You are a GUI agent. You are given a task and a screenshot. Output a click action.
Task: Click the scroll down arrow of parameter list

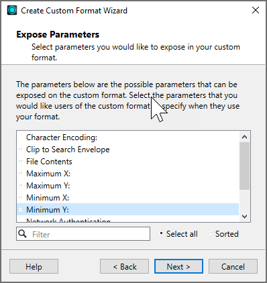coord(244,217)
